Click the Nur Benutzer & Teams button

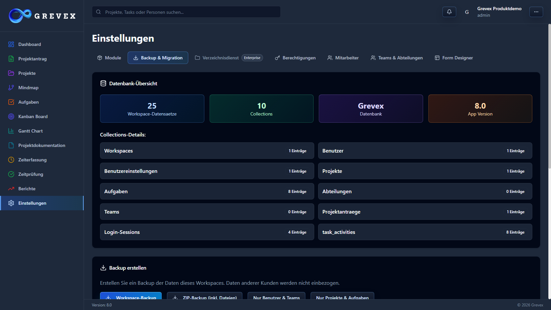(x=276, y=296)
